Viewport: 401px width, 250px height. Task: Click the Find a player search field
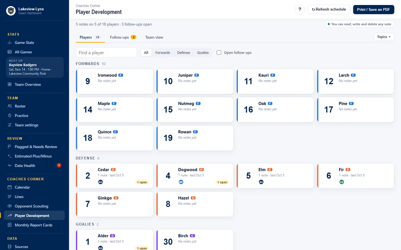pos(106,53)
